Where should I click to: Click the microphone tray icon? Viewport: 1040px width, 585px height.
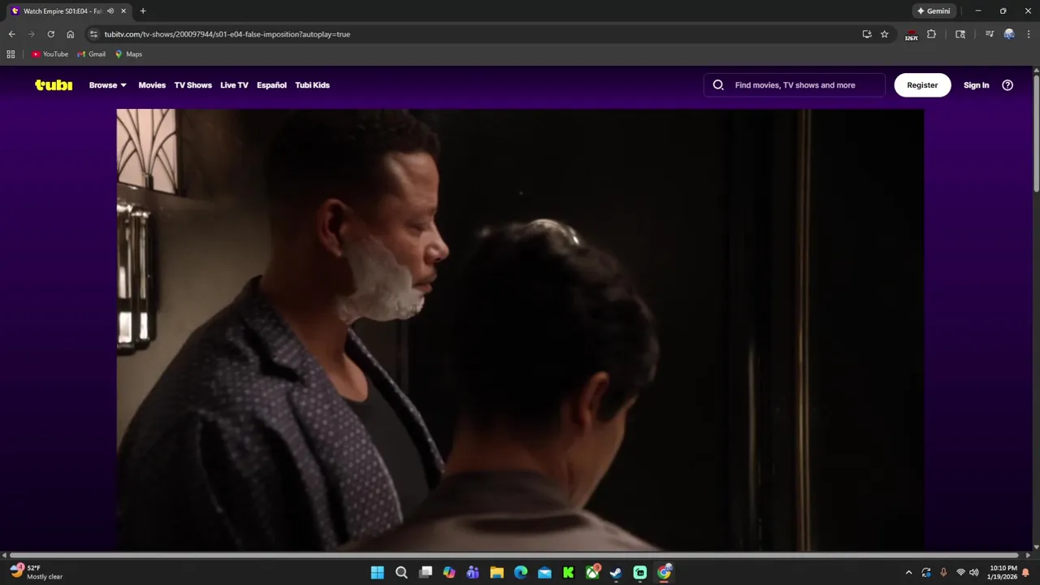coord(943,573)
